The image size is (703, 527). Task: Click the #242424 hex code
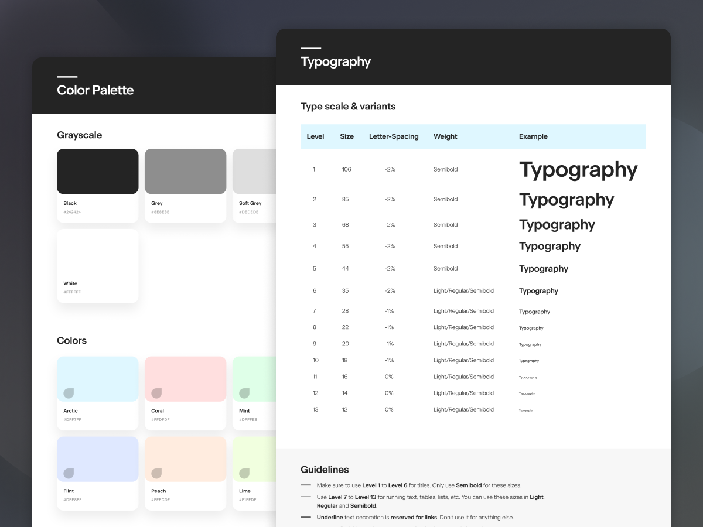point(72,212)
